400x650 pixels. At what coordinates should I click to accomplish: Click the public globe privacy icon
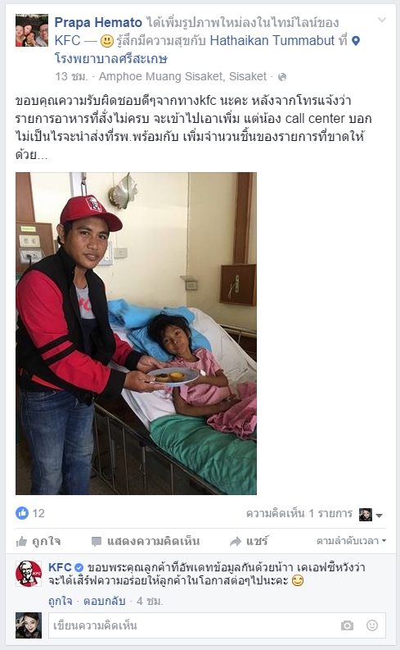pos(282,77)
